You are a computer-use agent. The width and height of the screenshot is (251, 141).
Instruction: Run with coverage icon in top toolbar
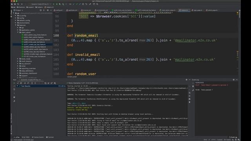click(x=60, y=4)
